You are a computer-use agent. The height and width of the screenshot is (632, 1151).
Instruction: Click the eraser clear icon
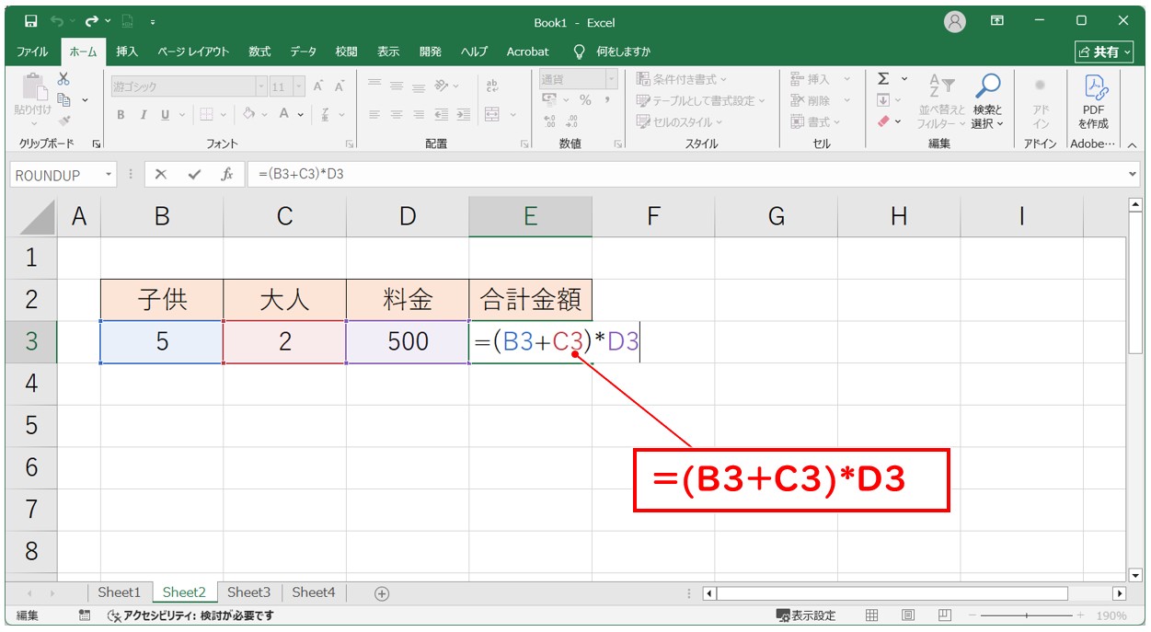coord(884,121)
